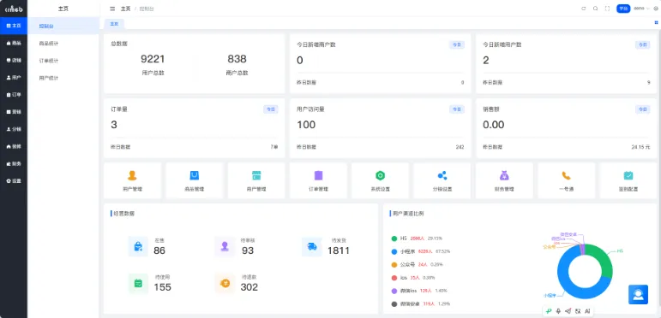Click the 9221 用户总数 figure
Image resolution: width=661 pixels, height=318 pixels.
(x=153, y=59)
